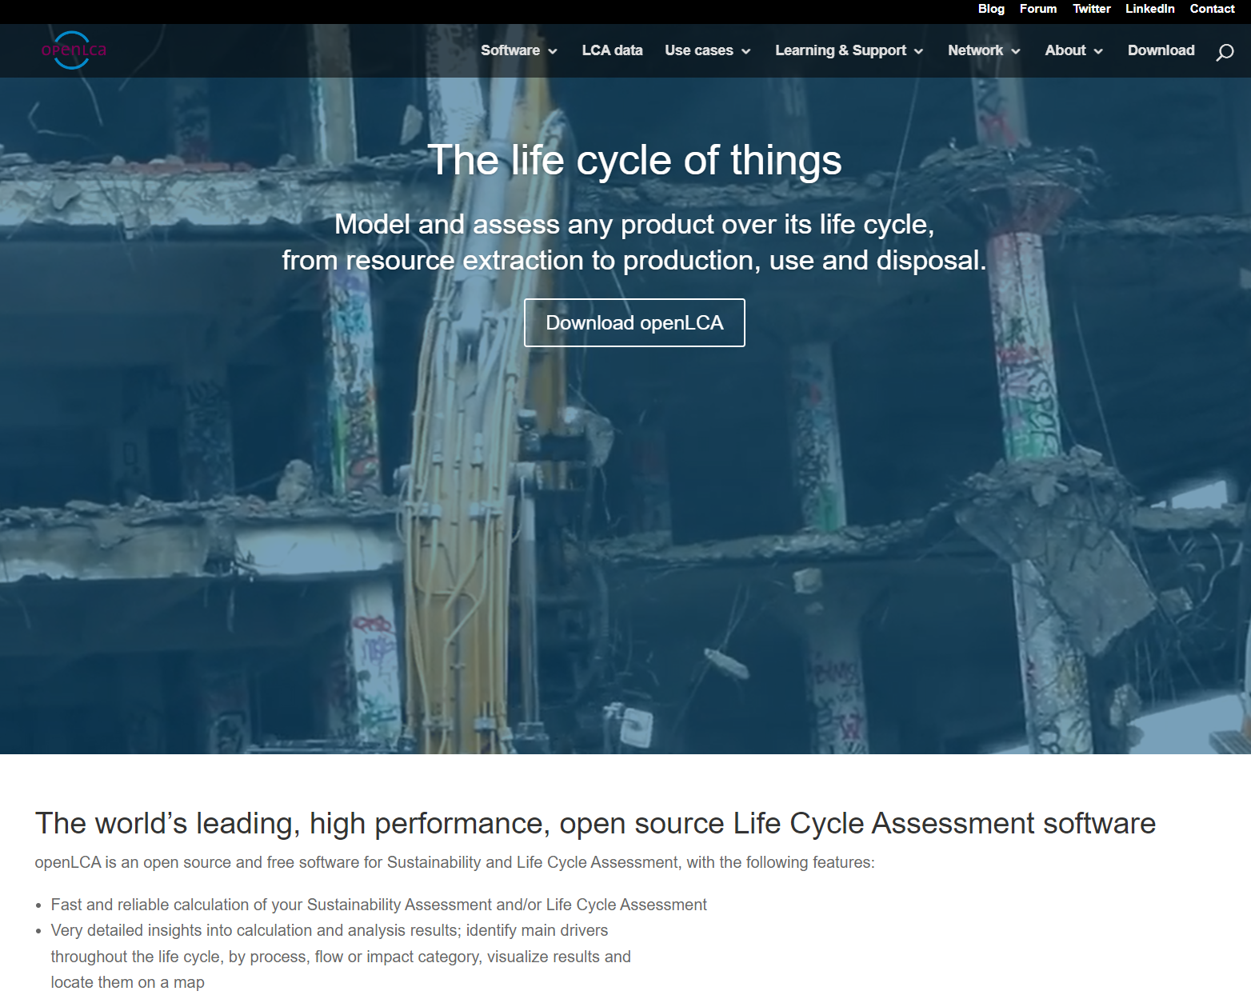The width and height of the screenshot is (1251, 995).
Task: Expand the About menu chevron
Action: point(1099,51)
